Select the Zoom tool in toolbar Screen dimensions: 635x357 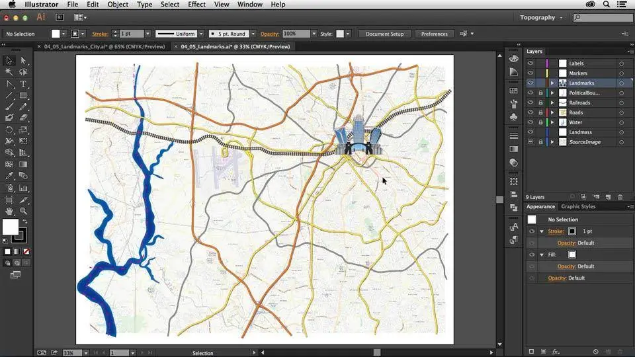coord(23,211)
